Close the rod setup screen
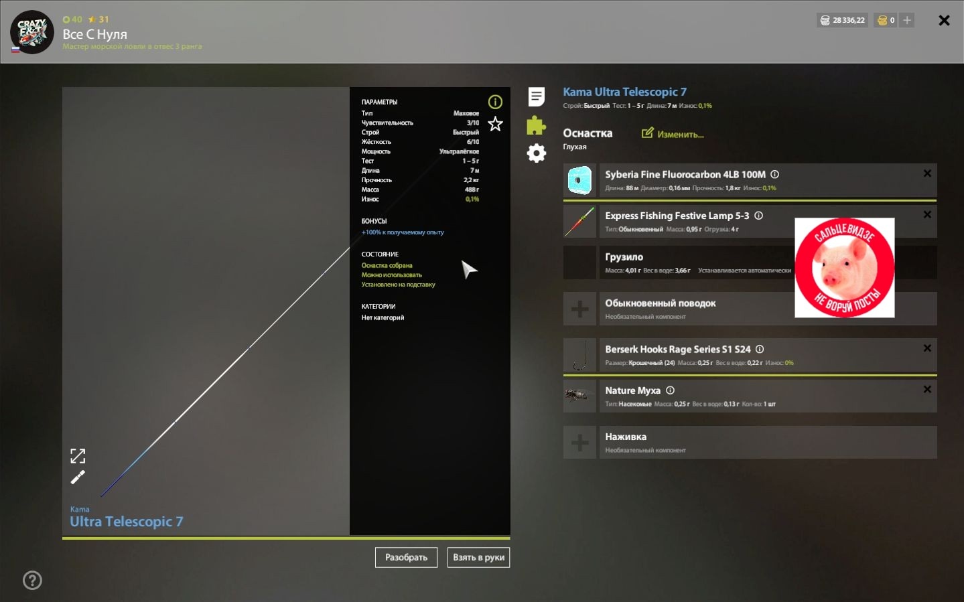This screenshot has height=602, width=964. (x=944, y=20)
